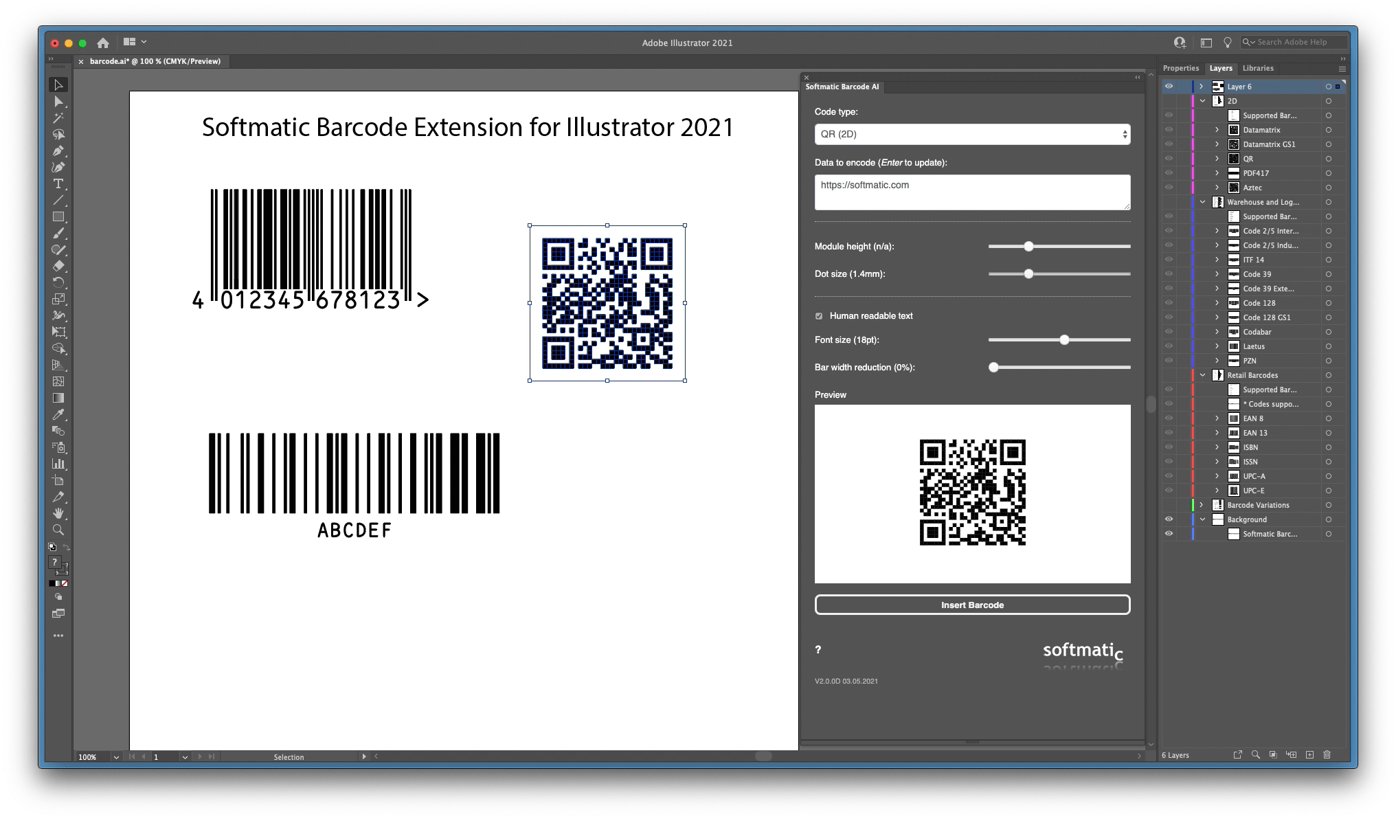
Task: Choose the Hand tool
Action: click(58, 513)
